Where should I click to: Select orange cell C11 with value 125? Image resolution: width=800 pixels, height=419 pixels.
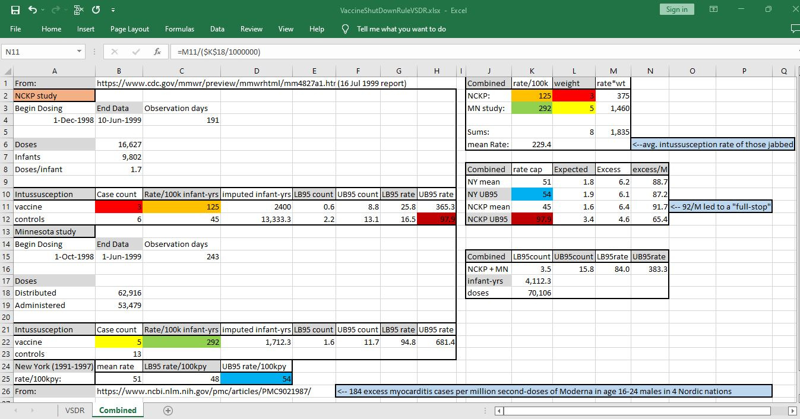point(182,207)
